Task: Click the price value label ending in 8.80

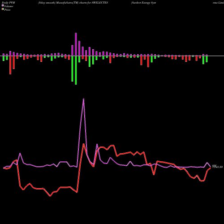Action: (217, 167)
